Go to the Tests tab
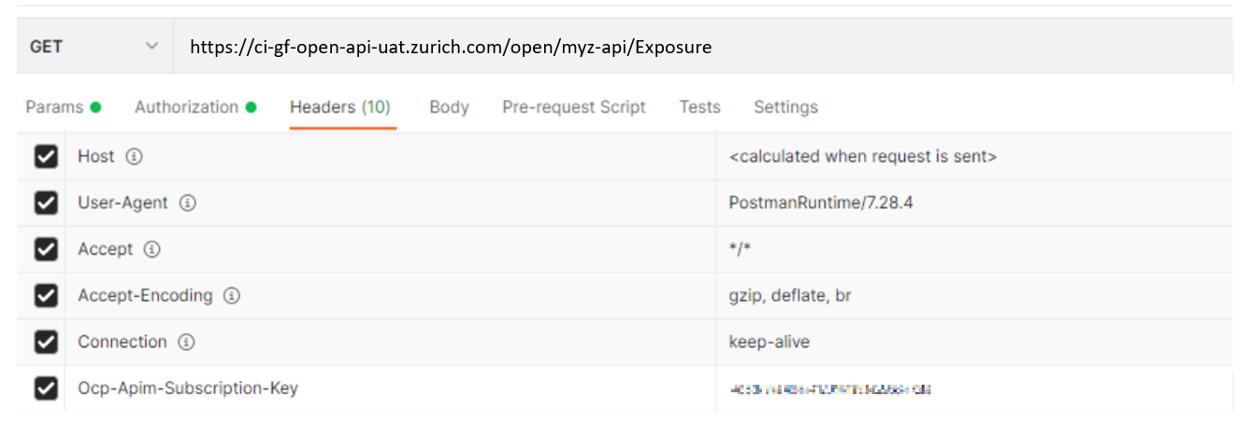The image size is (1237, 424). 699,107
